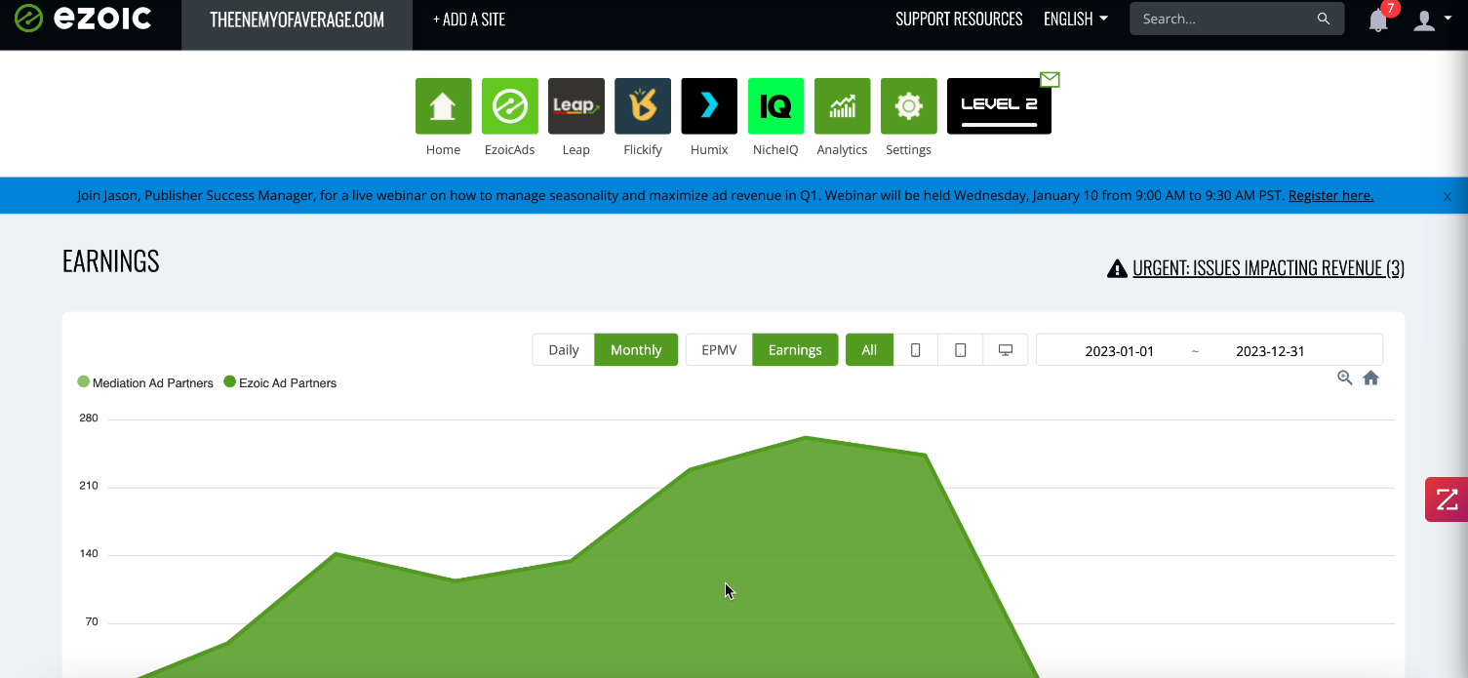Open the Humix app icon

tap(709, 106)
